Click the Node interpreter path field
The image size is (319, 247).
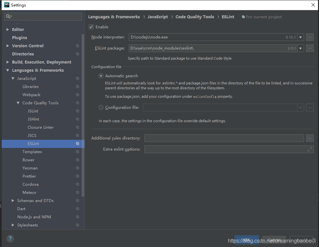(213, 37)
